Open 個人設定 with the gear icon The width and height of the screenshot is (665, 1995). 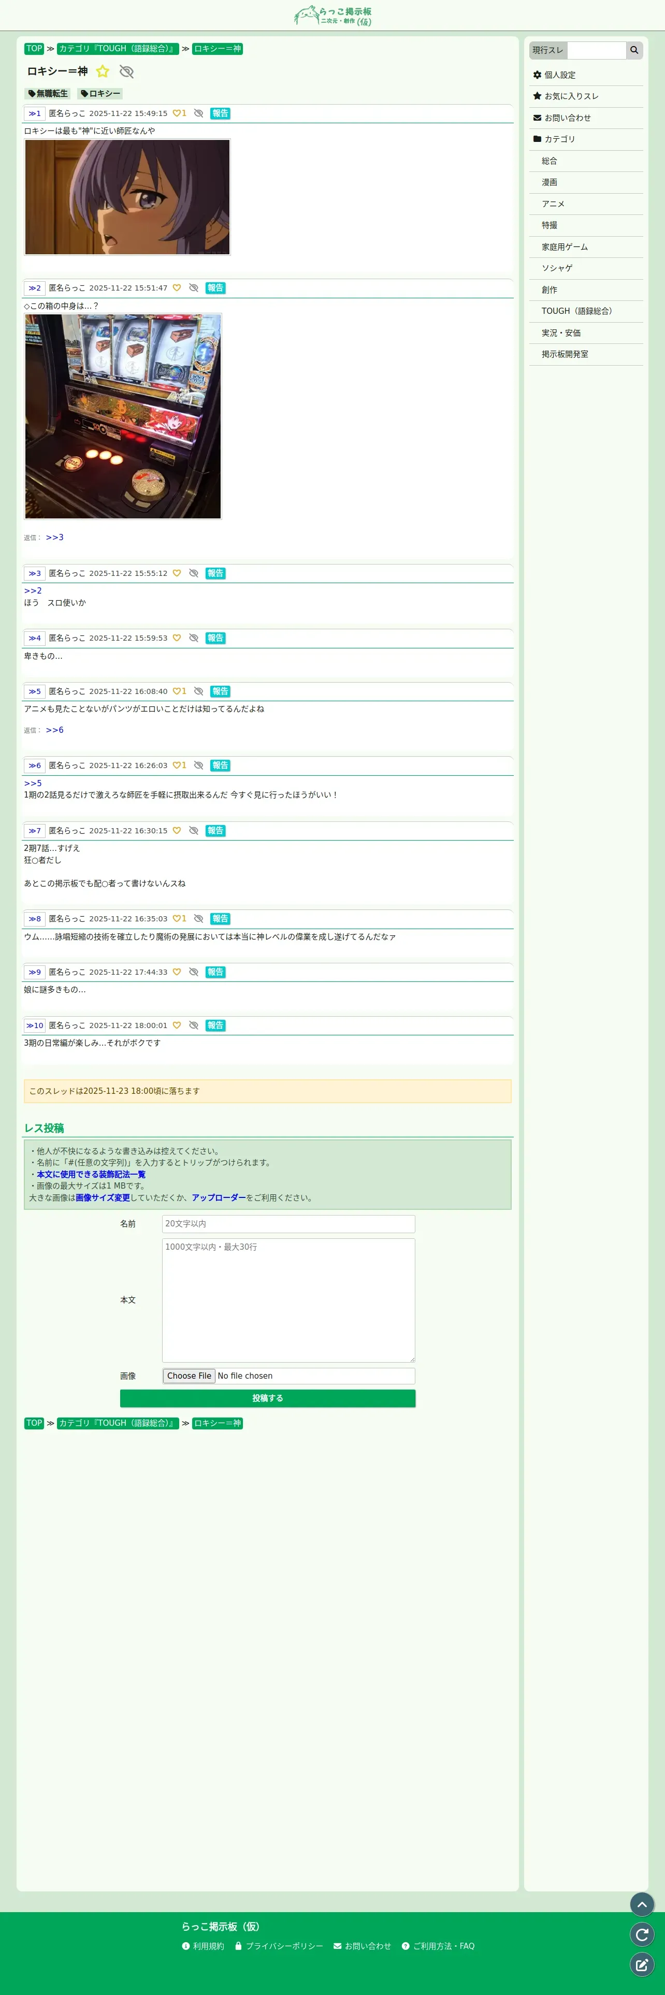pyautogui.click(x=586, y=75)
